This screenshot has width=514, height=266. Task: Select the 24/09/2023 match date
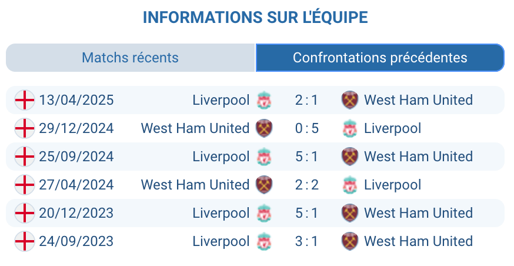pyautogui.click(x=76, y=241)
